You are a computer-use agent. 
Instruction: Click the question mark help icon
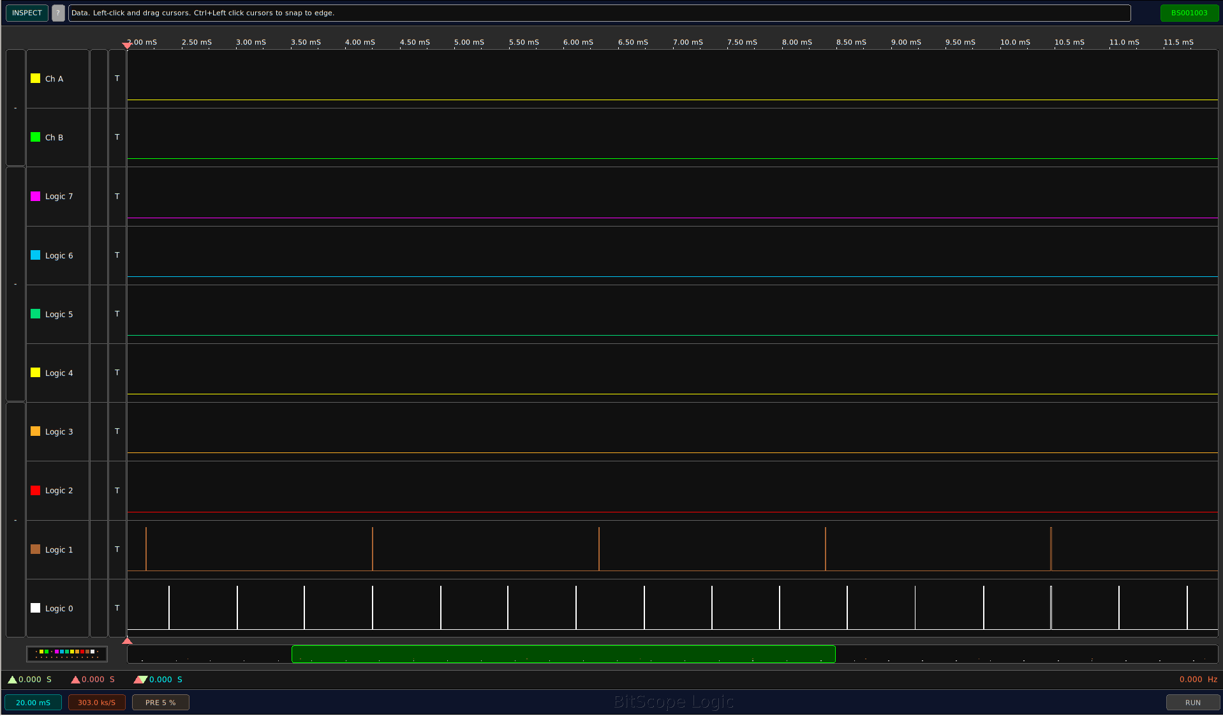point(58,13)
